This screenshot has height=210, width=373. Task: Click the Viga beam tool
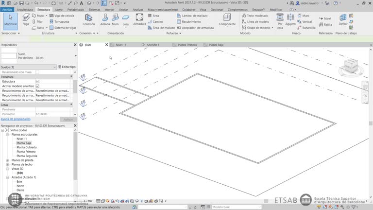(x=26, y=19)
